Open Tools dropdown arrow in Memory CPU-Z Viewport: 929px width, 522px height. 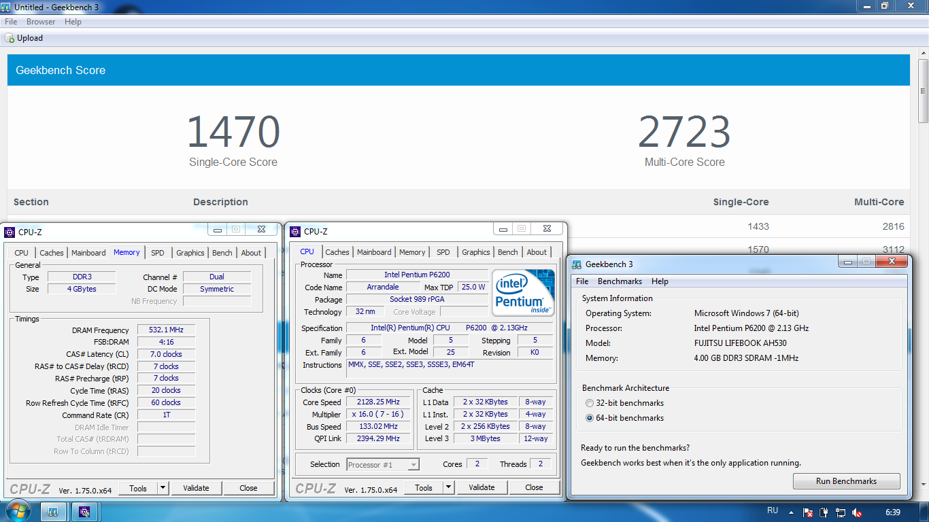click(x=163, y=488)
